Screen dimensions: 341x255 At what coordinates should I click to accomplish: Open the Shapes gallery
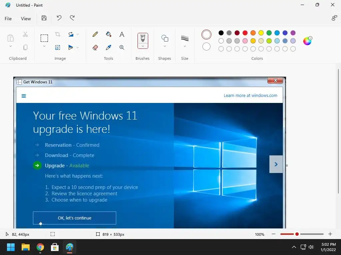165,38
